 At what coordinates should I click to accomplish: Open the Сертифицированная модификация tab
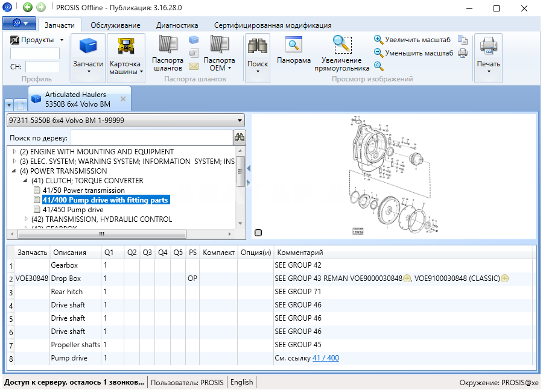(x=273, y=25)
